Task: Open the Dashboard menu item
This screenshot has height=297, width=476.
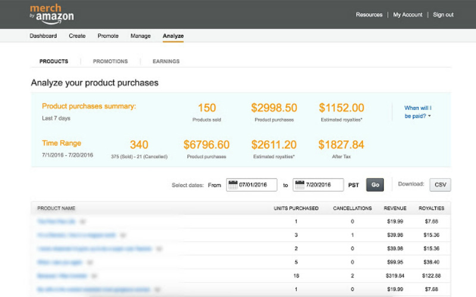Action: 43,36
